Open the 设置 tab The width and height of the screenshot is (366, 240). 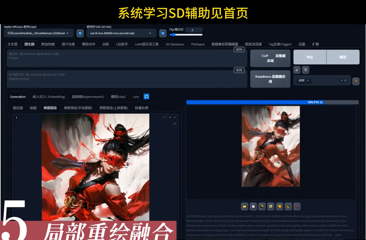click(x=302, y=44)
